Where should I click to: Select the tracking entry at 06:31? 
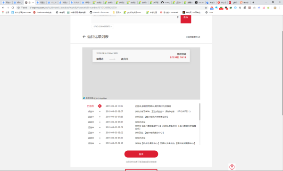point(141,122)
